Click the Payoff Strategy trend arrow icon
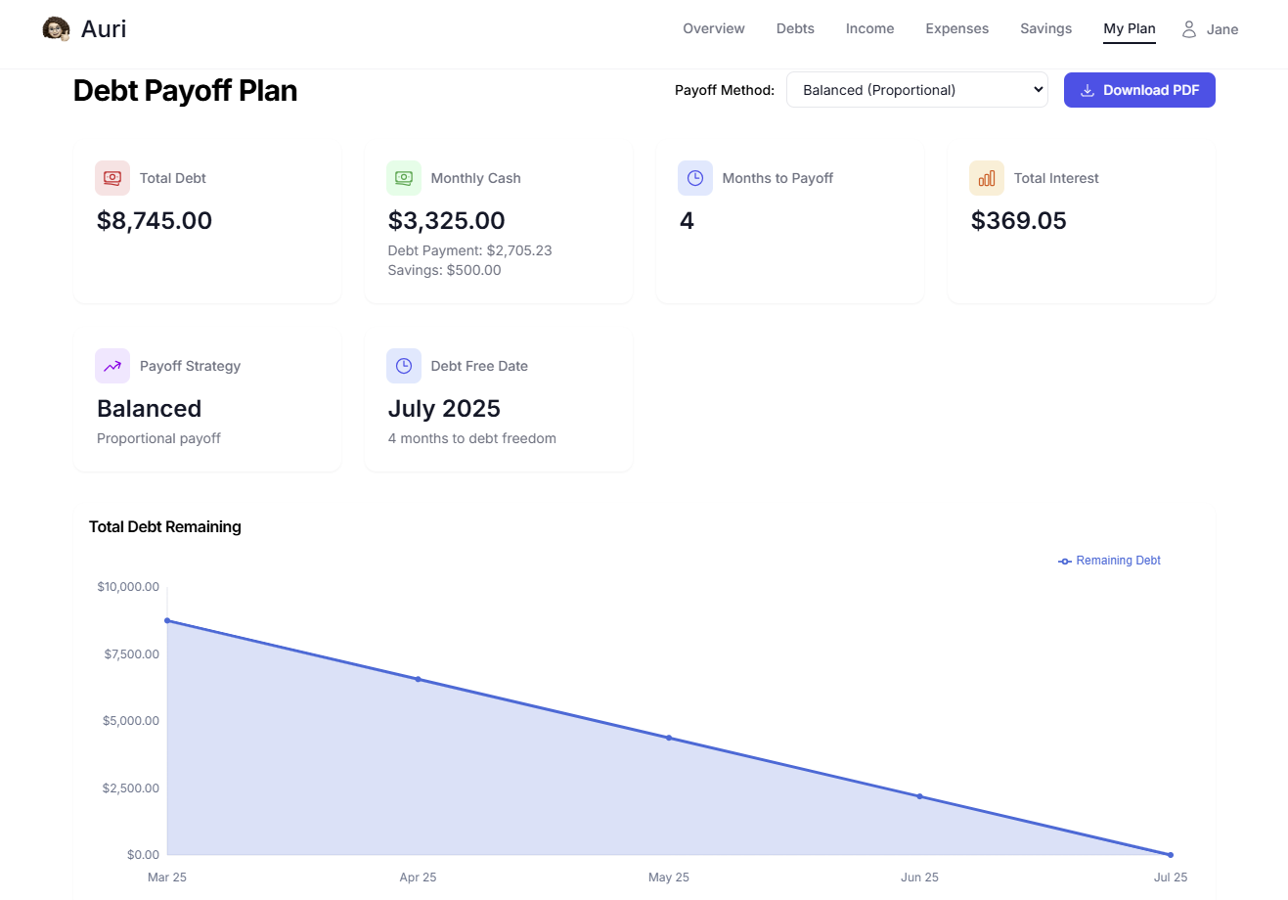Screen dimensions: 1288x900 click(x=112, y=366)
